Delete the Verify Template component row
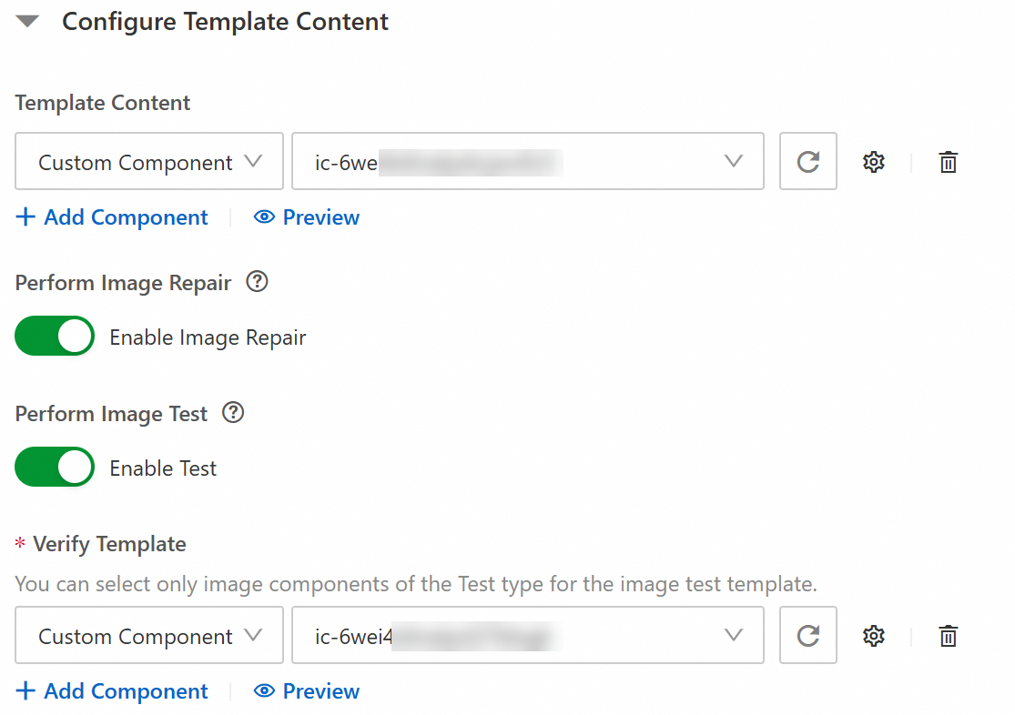 click(x=948, y=636)
